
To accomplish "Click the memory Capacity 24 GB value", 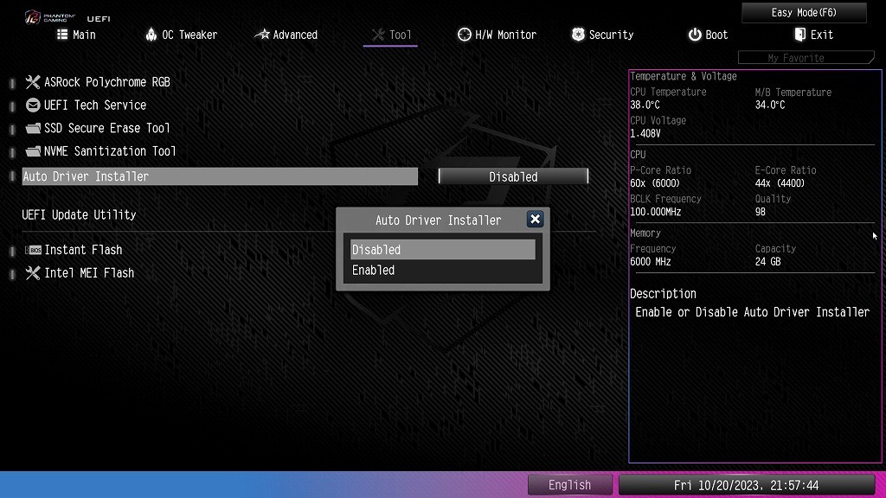I will pyautogui.click(x=768, y=262).
